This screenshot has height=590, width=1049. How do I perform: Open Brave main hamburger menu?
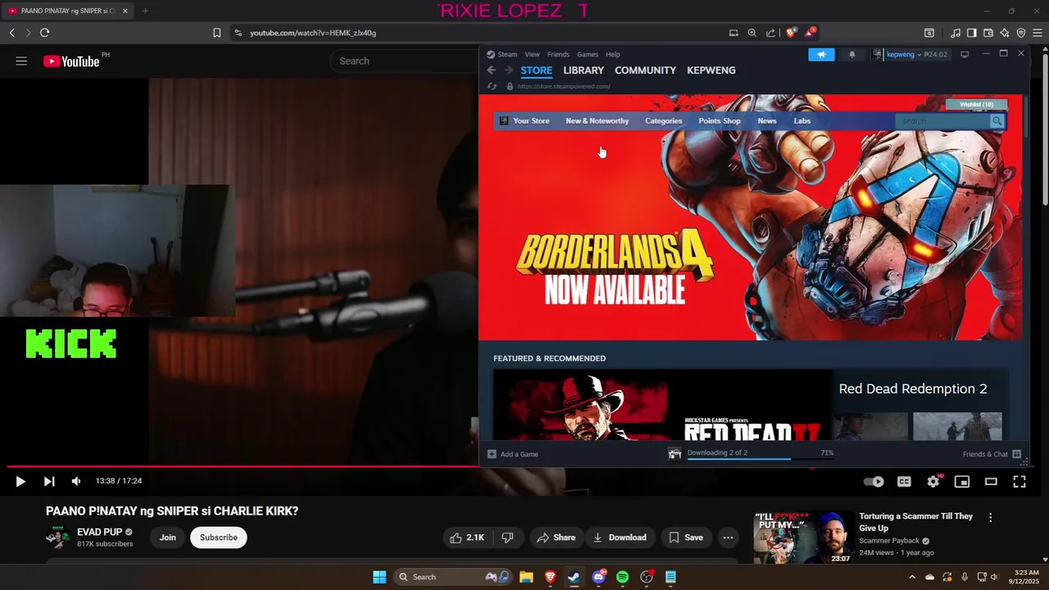1038,33
